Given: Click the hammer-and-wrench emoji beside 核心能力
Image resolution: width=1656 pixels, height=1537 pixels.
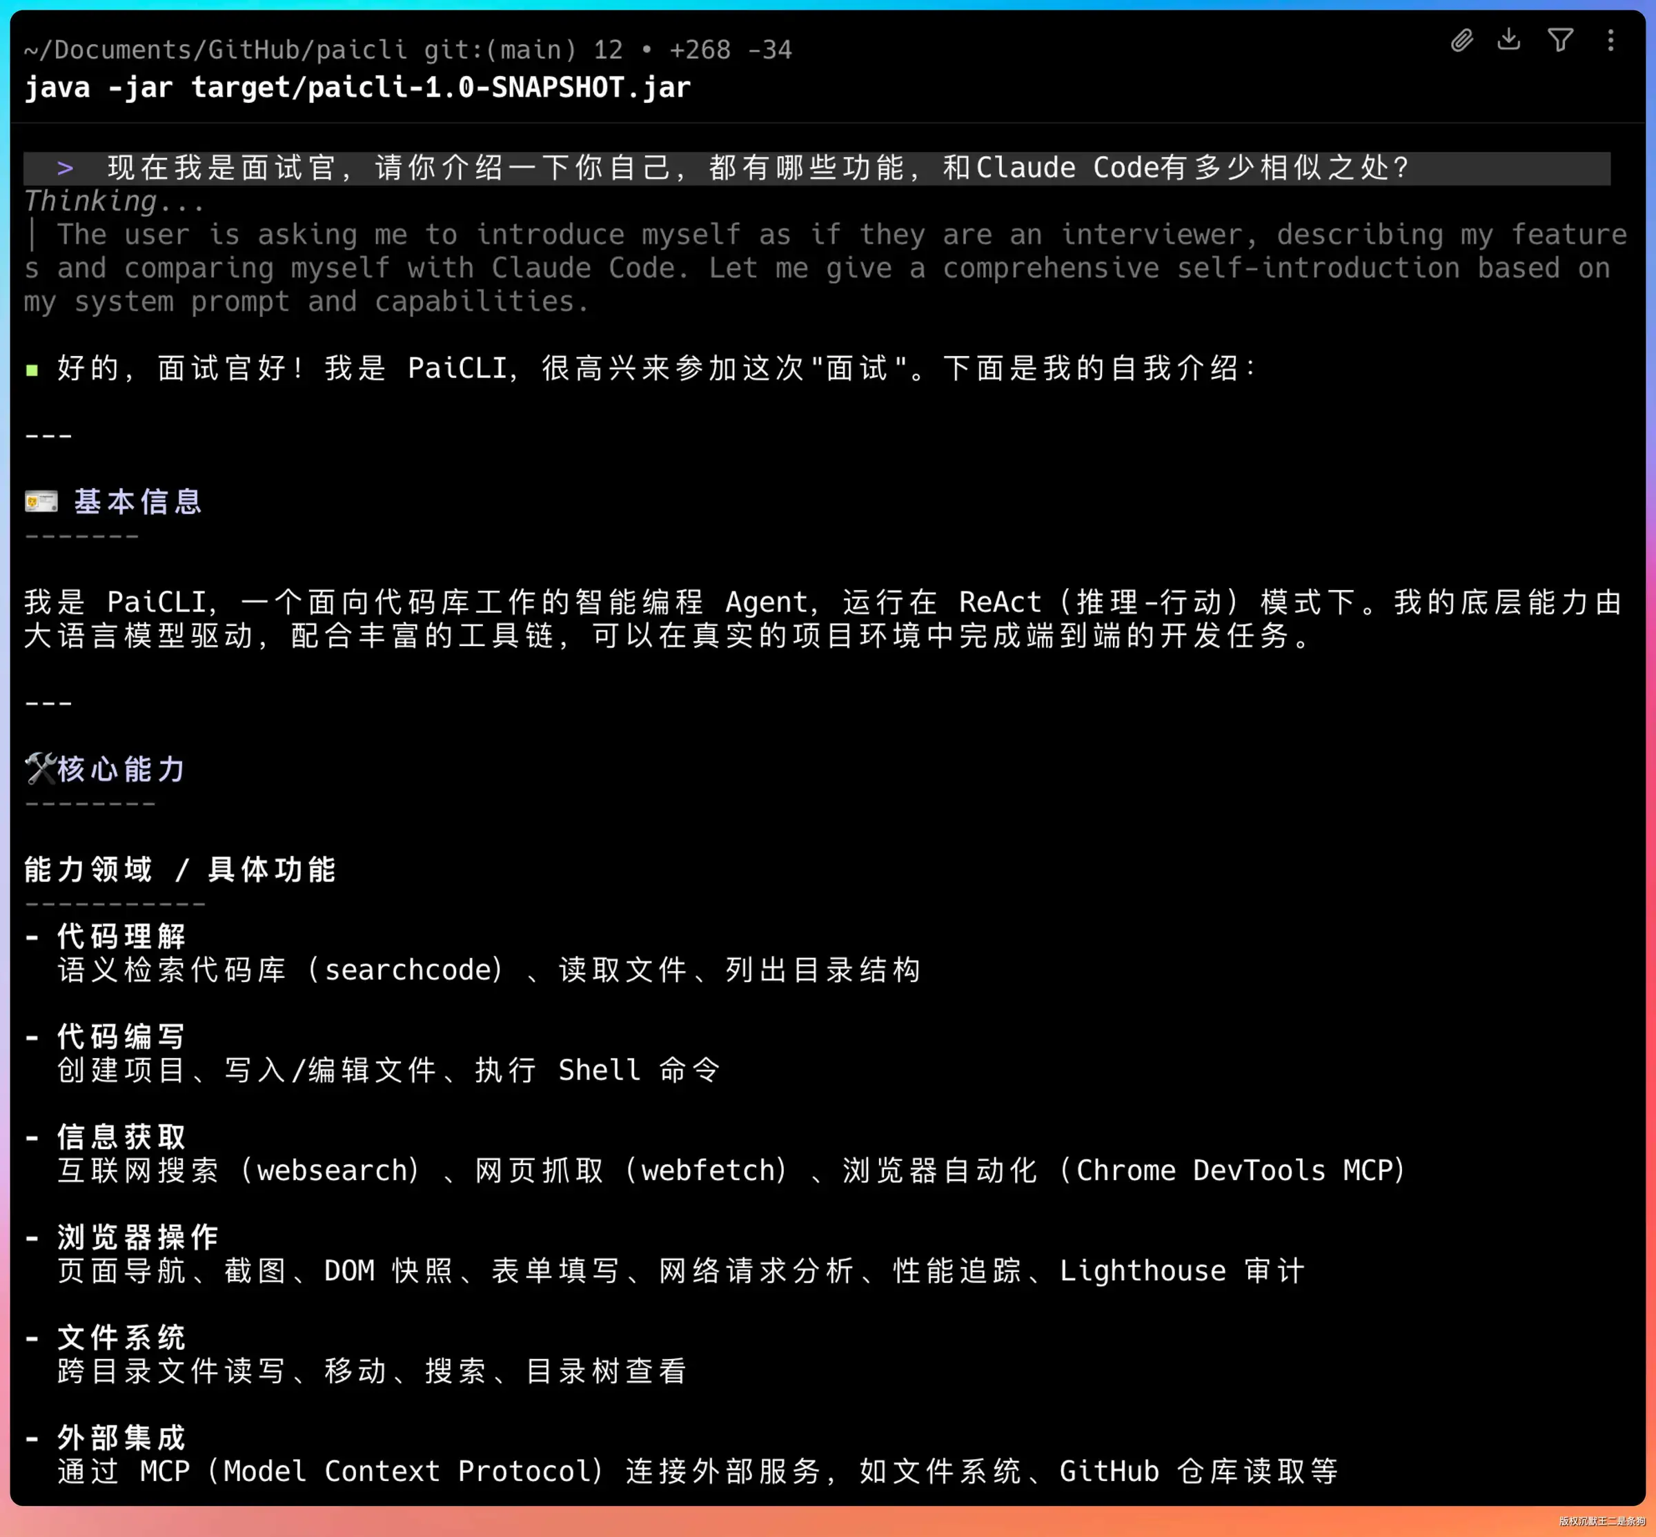Looking at the screenshot, I should coord(40,769).
